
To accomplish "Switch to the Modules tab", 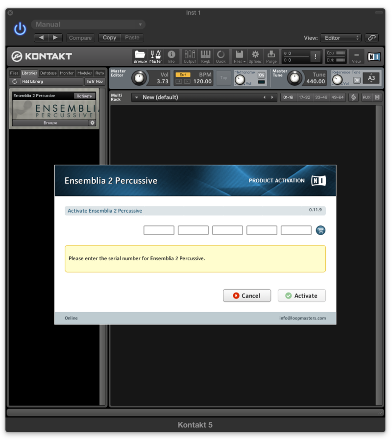I will [84, 73].
